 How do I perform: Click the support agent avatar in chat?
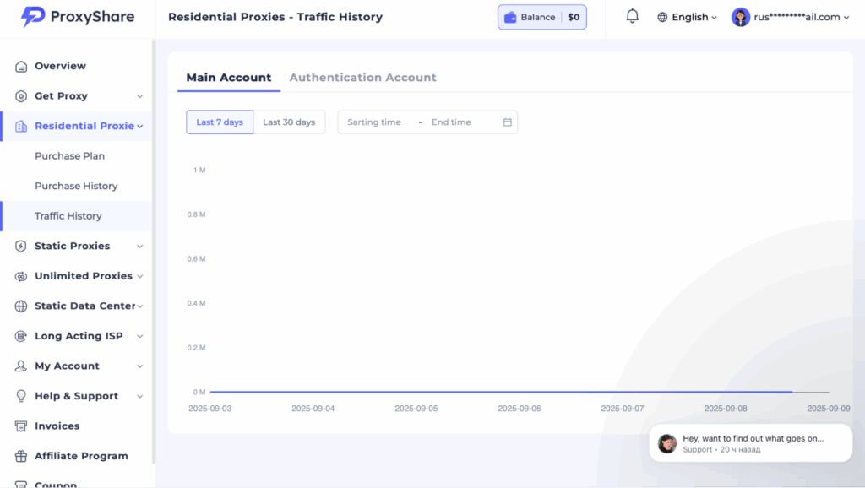667,443
